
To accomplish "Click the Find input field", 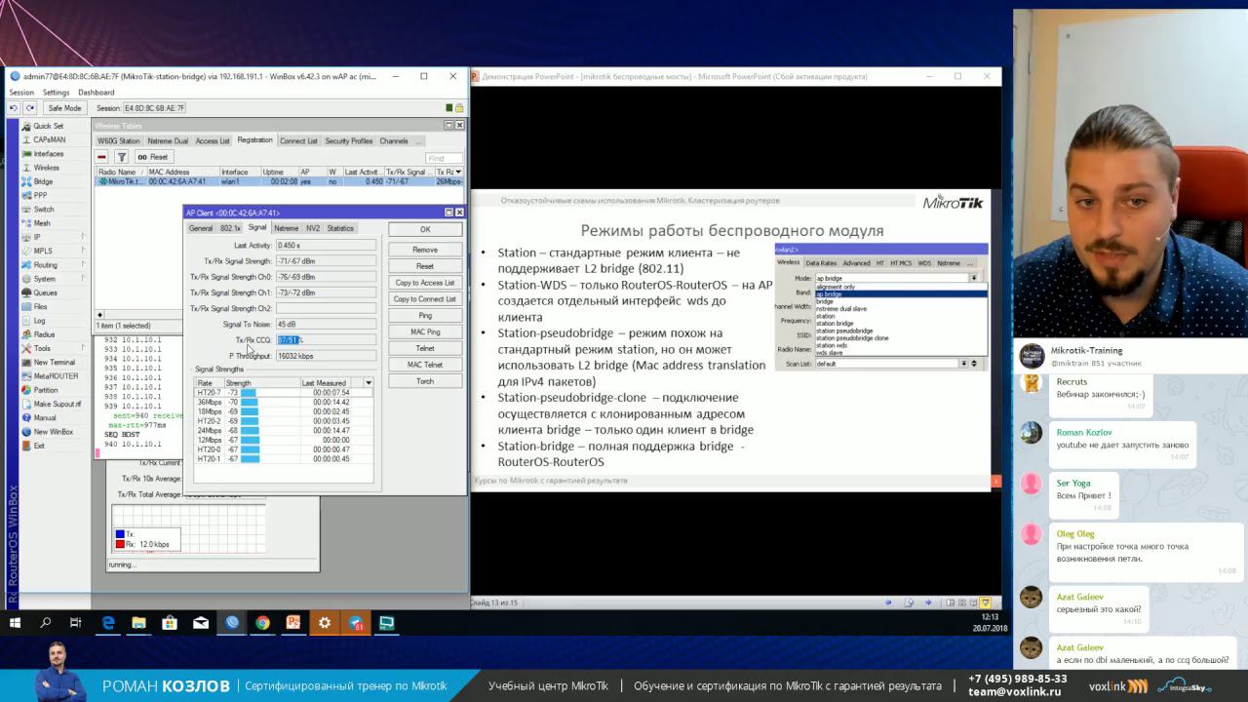I will click(444, 157).
